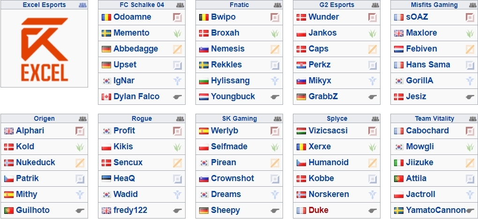Image resolution: width=478 pixels, height=219 pixels.
Task: Click the red Duke player link
Action: 319,210
